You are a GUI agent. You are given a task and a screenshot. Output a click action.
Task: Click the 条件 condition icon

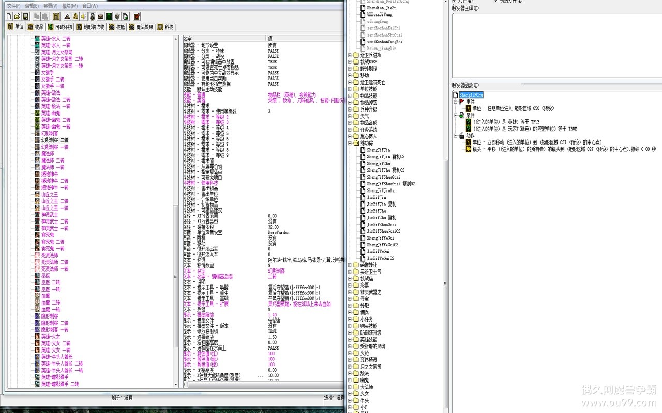coord(462,115)
